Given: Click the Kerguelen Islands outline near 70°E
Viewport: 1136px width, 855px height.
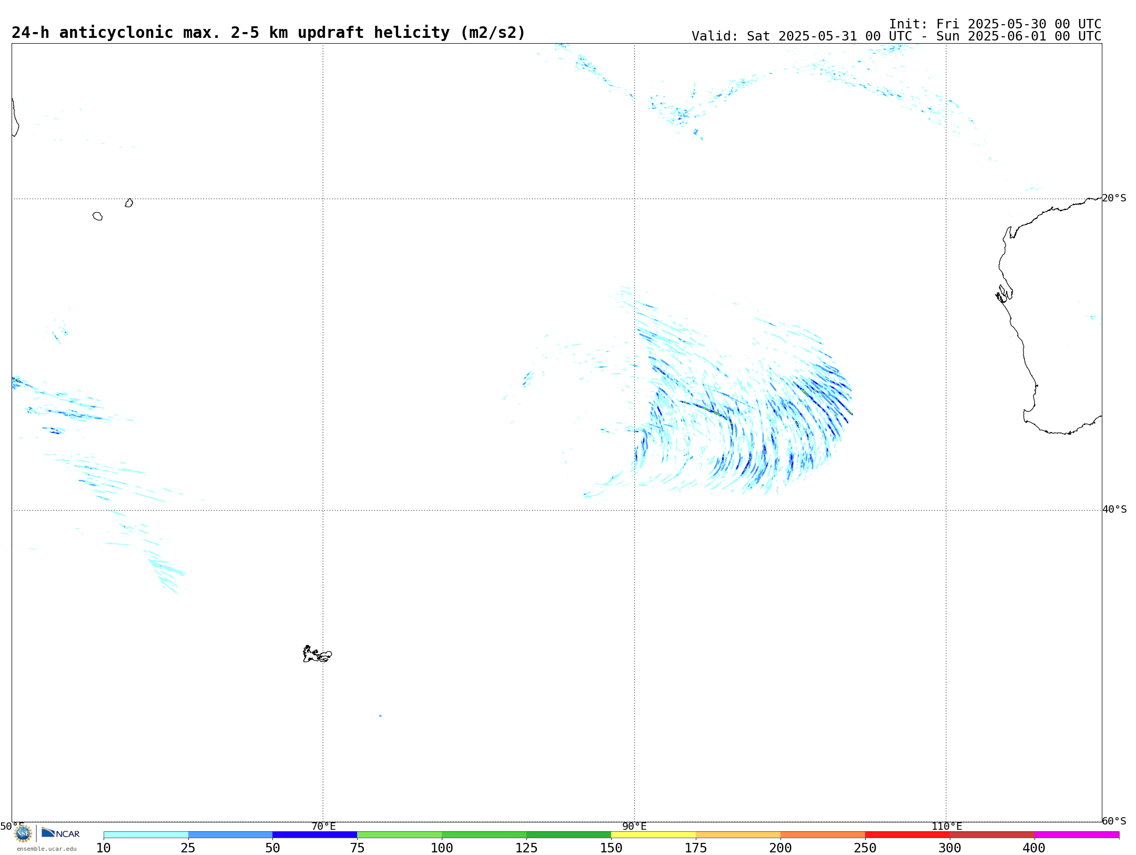Looking at the screenshot, I should 317,654.
